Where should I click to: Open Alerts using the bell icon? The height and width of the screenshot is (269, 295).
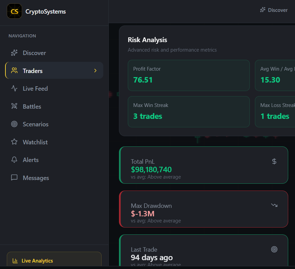coord(14,160)
